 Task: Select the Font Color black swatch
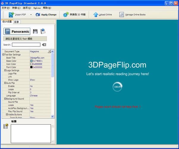click(31, 67)
